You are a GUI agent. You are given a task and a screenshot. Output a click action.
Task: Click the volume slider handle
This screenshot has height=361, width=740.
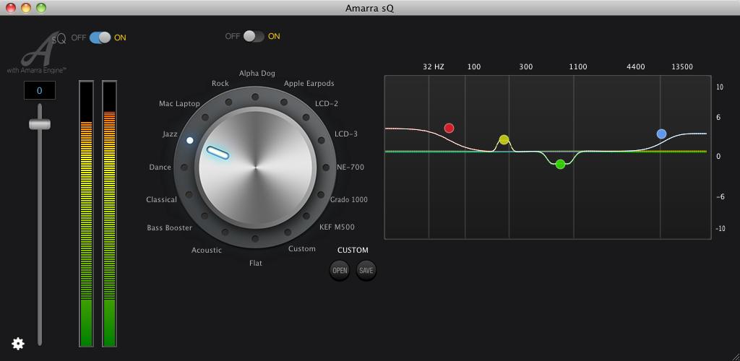click(x=40, y=124)
